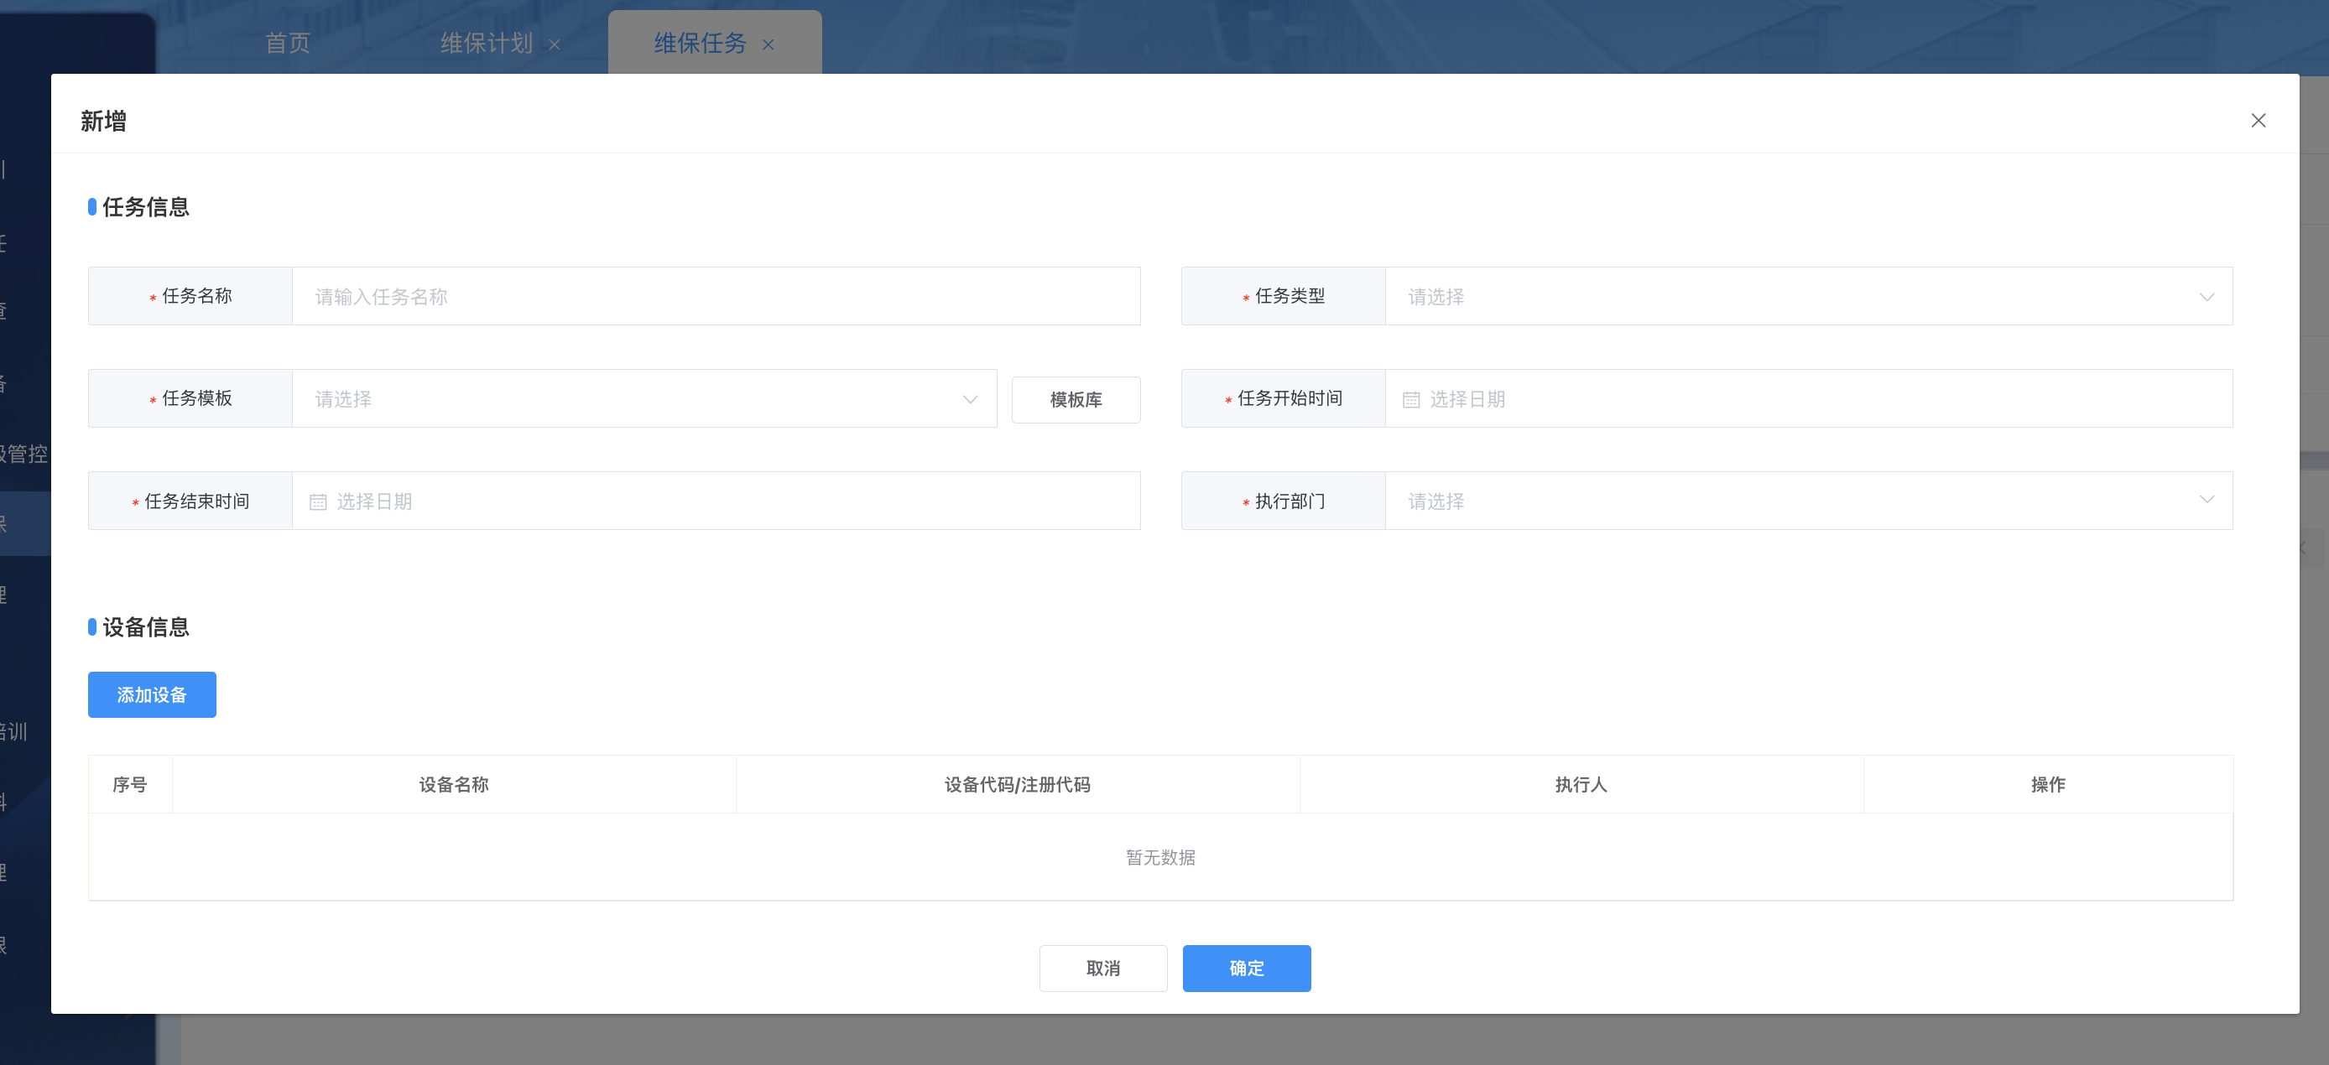This screenshot has height=1065, width=2329.
Task: Switch to the 维保计划 tab
Action: 487,43
